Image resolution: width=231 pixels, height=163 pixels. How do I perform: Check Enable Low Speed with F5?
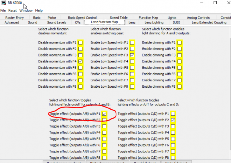132,68
